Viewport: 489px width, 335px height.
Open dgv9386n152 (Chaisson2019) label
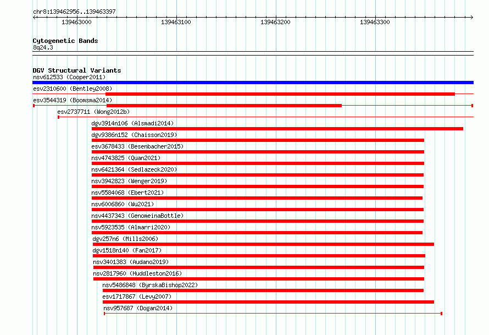134,135
